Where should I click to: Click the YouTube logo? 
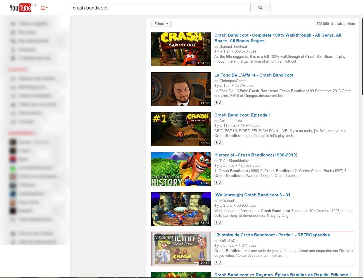point(20,8)
